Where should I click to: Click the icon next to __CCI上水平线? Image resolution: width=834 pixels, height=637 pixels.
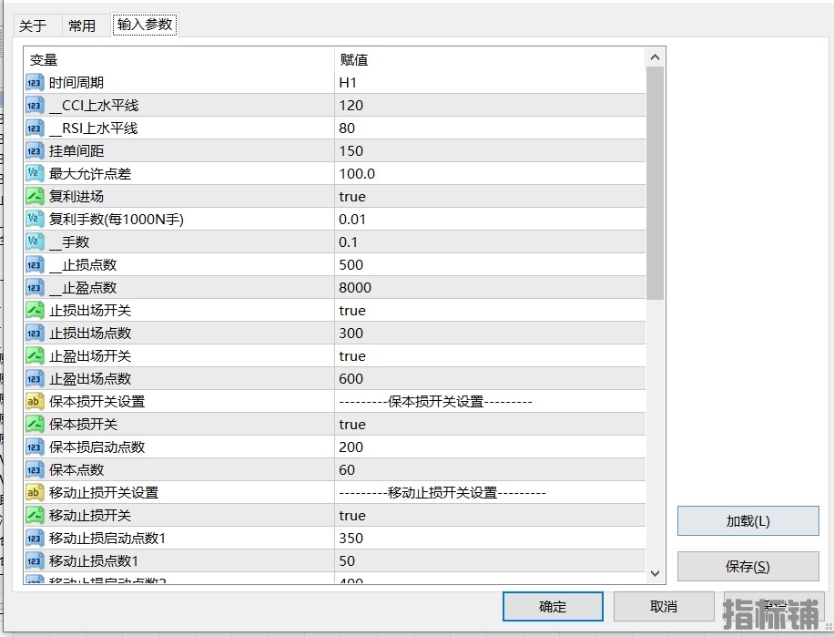[35, 106]
